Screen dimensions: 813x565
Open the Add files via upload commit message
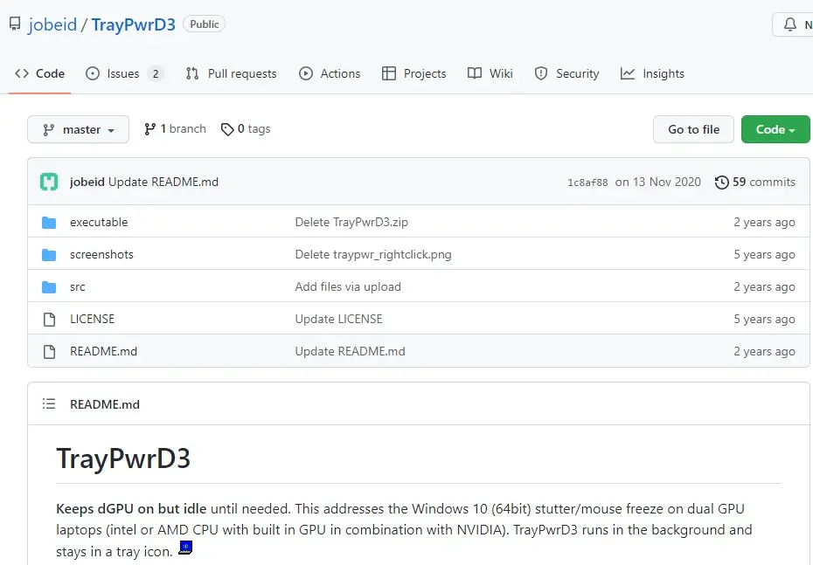click(348, 286)
